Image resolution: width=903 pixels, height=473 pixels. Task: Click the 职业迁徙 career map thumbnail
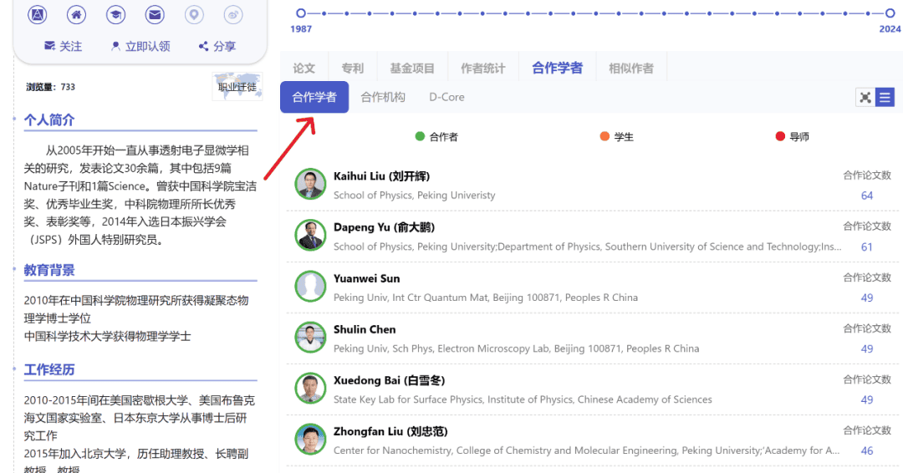click(237, 87)
